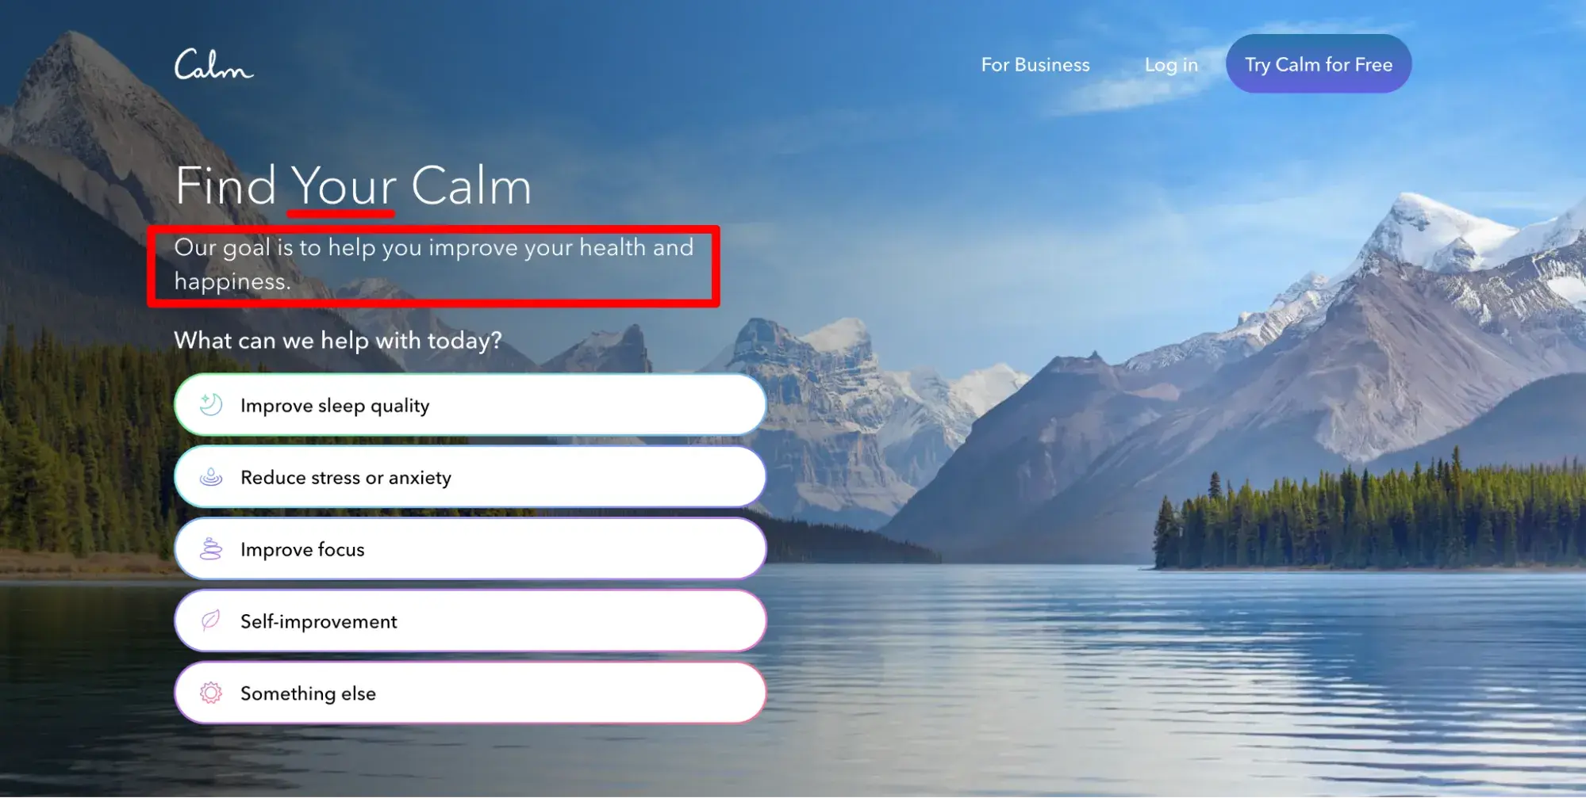The width and height of the screenshot is (1586, 798).
Task: Click the Find Your Calm heading
Action: pyautogui.click(x=353, y=186)
